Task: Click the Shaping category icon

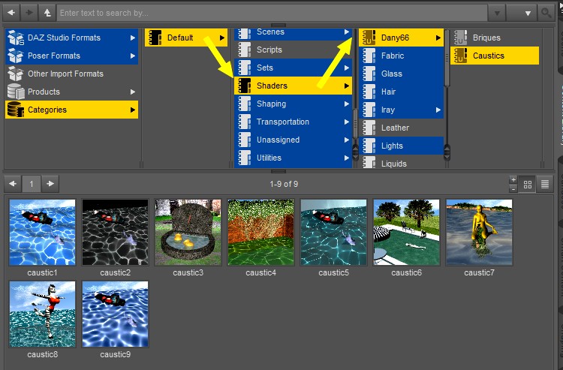Action: [x=245, y=104]
